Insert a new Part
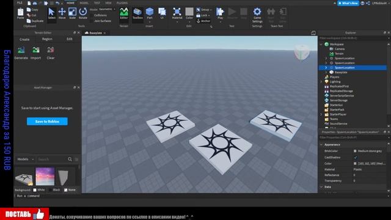This screenshot has width=391, height=220. coord(150,13)
